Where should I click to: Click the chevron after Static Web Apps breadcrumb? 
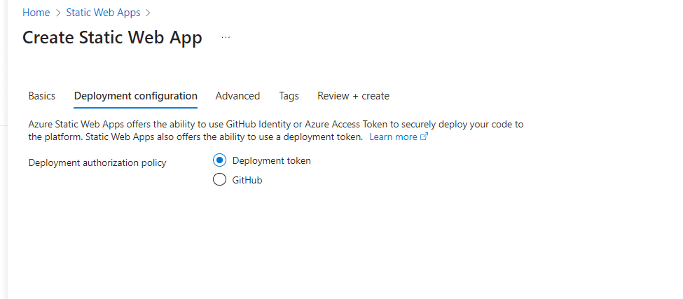149,13
